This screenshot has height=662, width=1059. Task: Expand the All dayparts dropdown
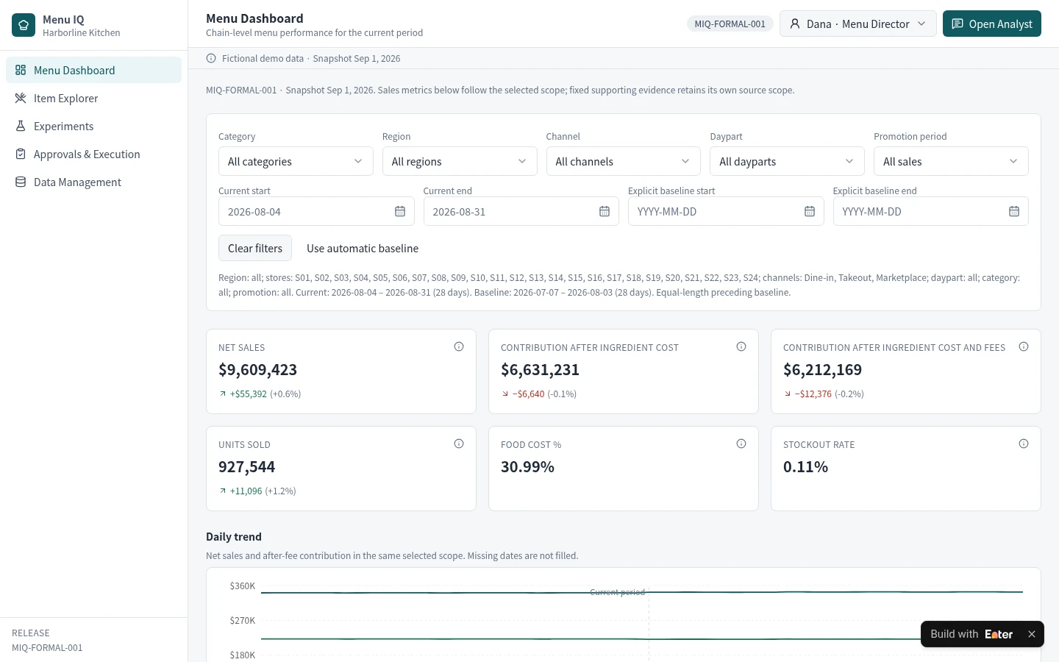787,161
